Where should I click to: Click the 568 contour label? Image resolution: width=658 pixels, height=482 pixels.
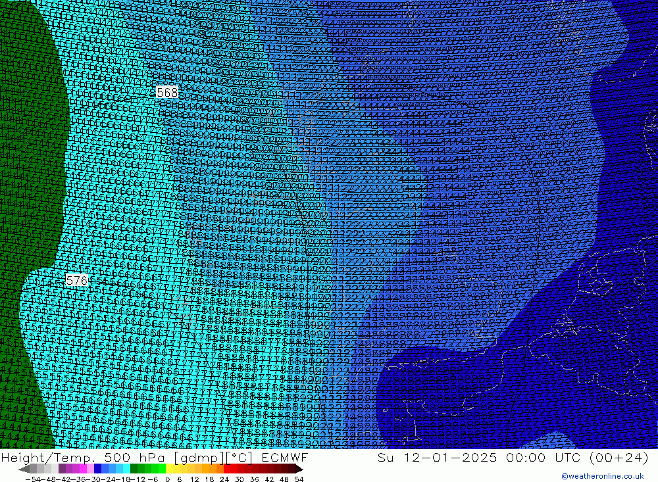[167, 92]
